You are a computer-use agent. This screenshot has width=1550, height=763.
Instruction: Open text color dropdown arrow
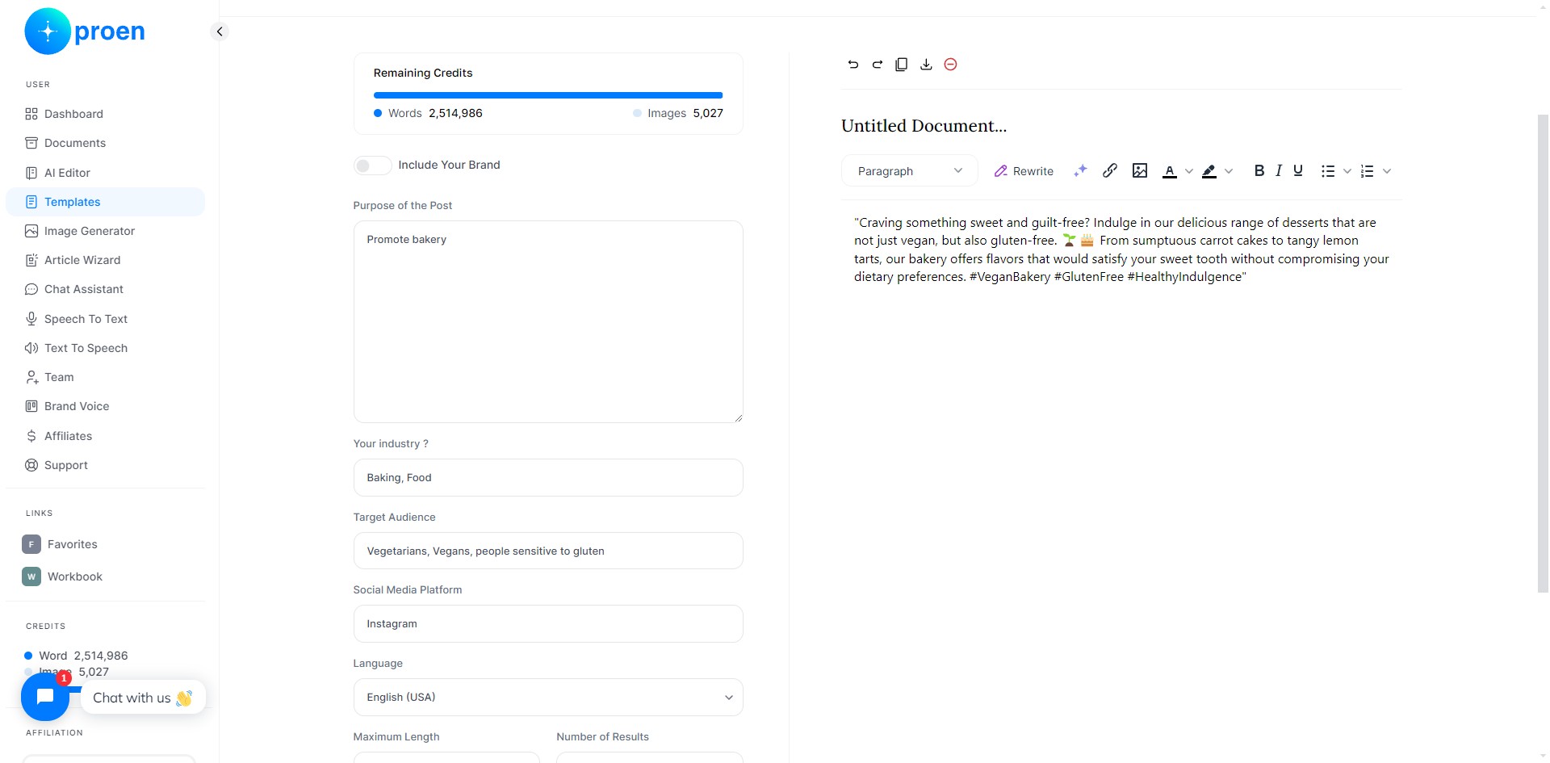tap(1189, 171)
